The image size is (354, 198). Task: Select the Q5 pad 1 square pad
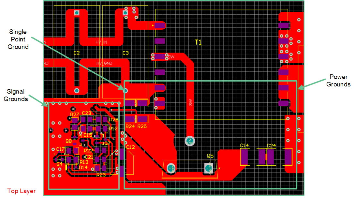209,168
